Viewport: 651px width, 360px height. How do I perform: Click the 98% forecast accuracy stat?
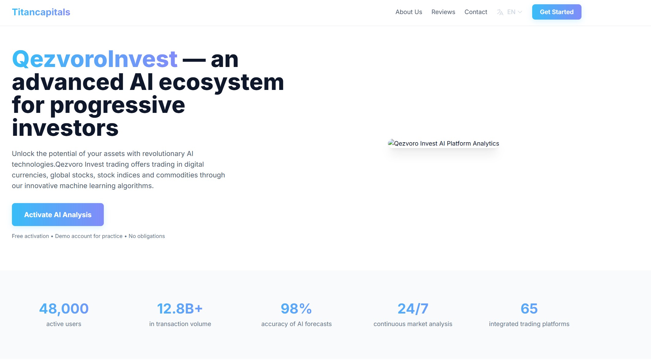296,309
